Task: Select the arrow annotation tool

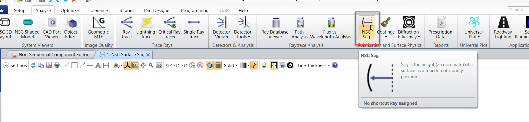Action: click(x=82, y=65)
